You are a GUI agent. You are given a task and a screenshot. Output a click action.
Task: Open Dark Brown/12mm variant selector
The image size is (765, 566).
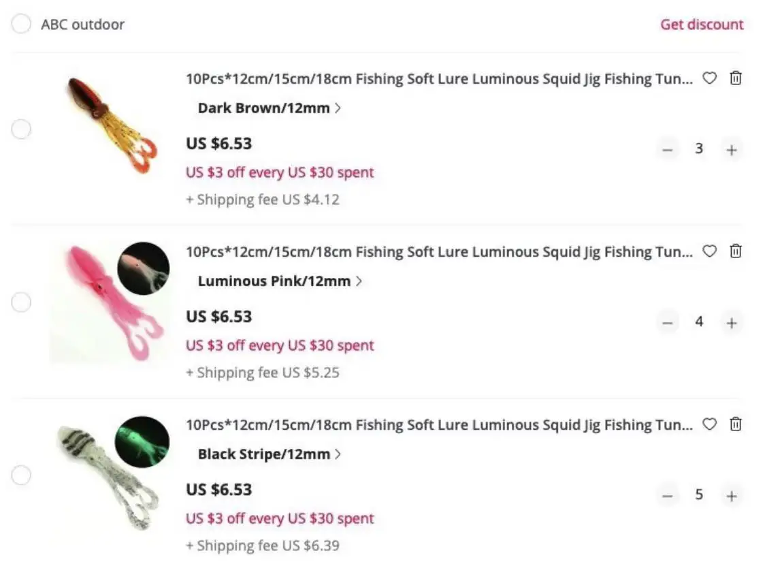tap(270, 108)
